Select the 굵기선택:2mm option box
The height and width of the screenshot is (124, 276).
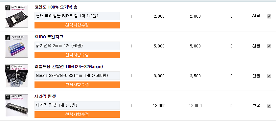coord(77,46)
